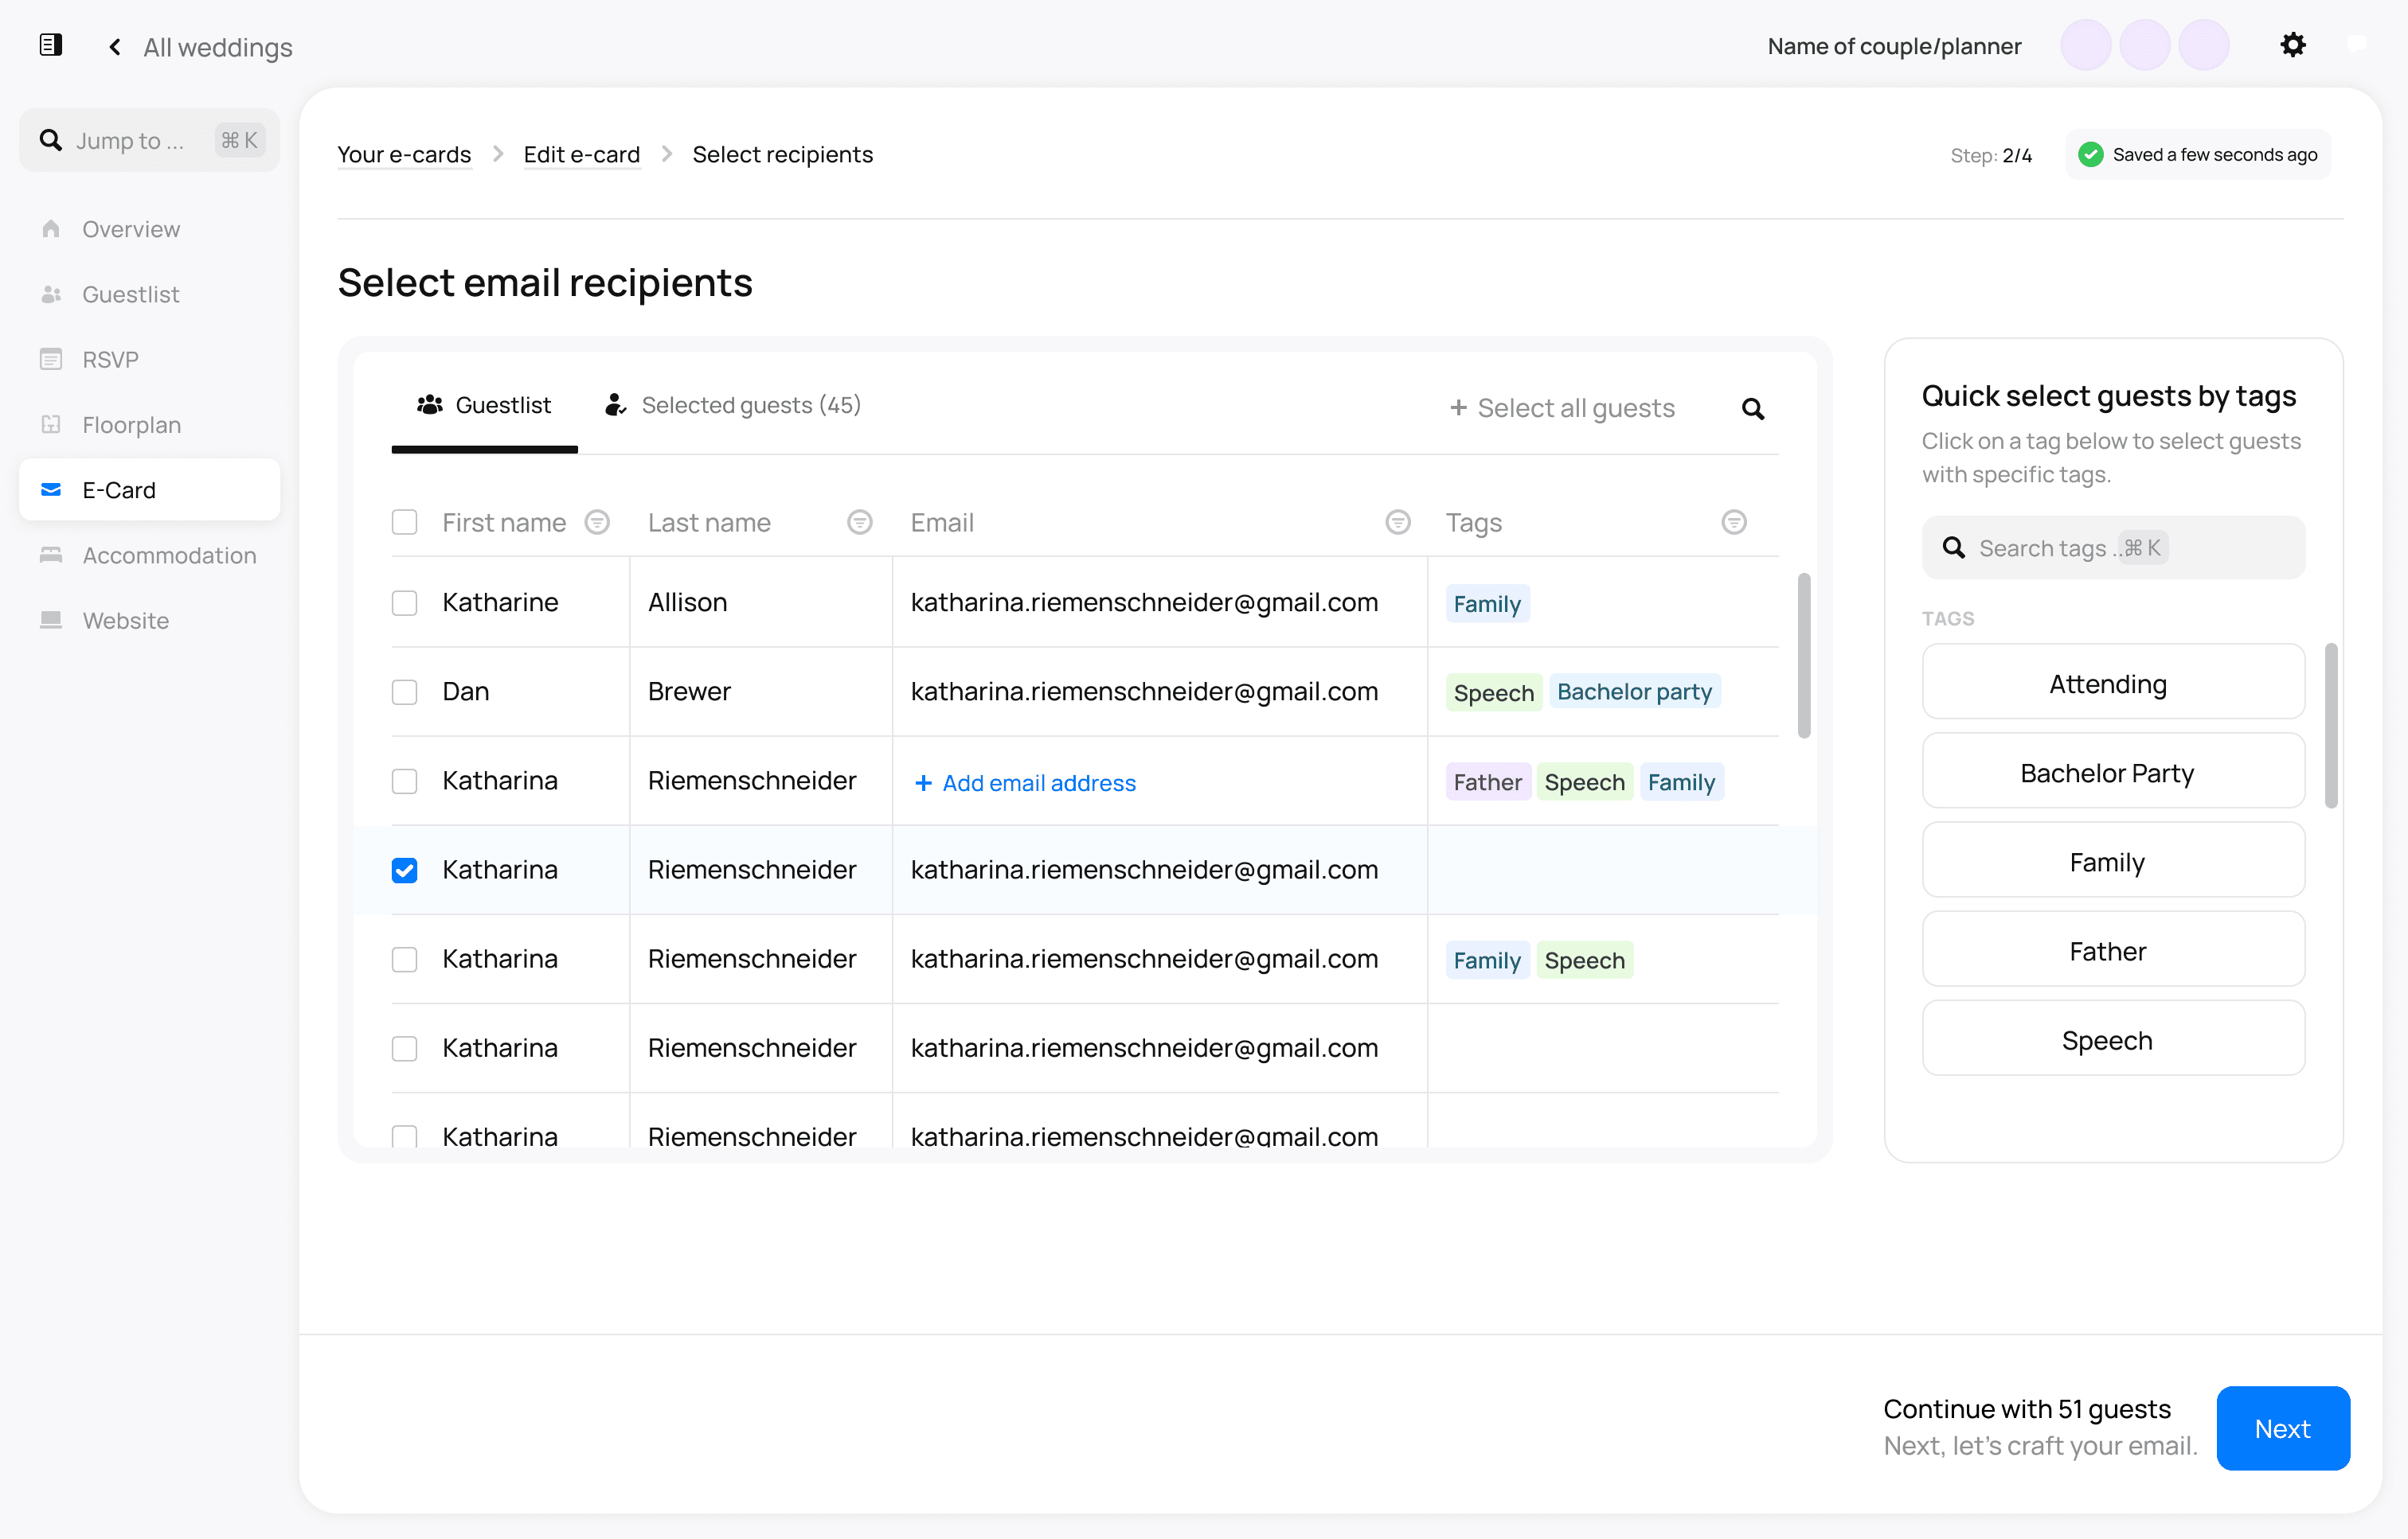Open the Last name column filter
The height and width of the screenshot is (1539, 2408).
coord(860,522)
